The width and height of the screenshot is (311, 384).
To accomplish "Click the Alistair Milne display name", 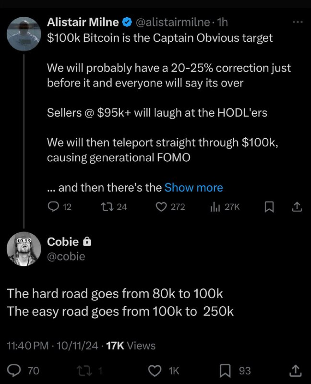I will [83, 22].
